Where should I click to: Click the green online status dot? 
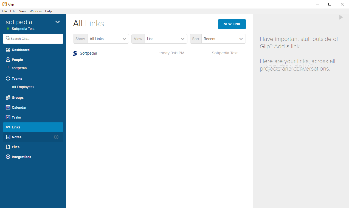[8, 29]
